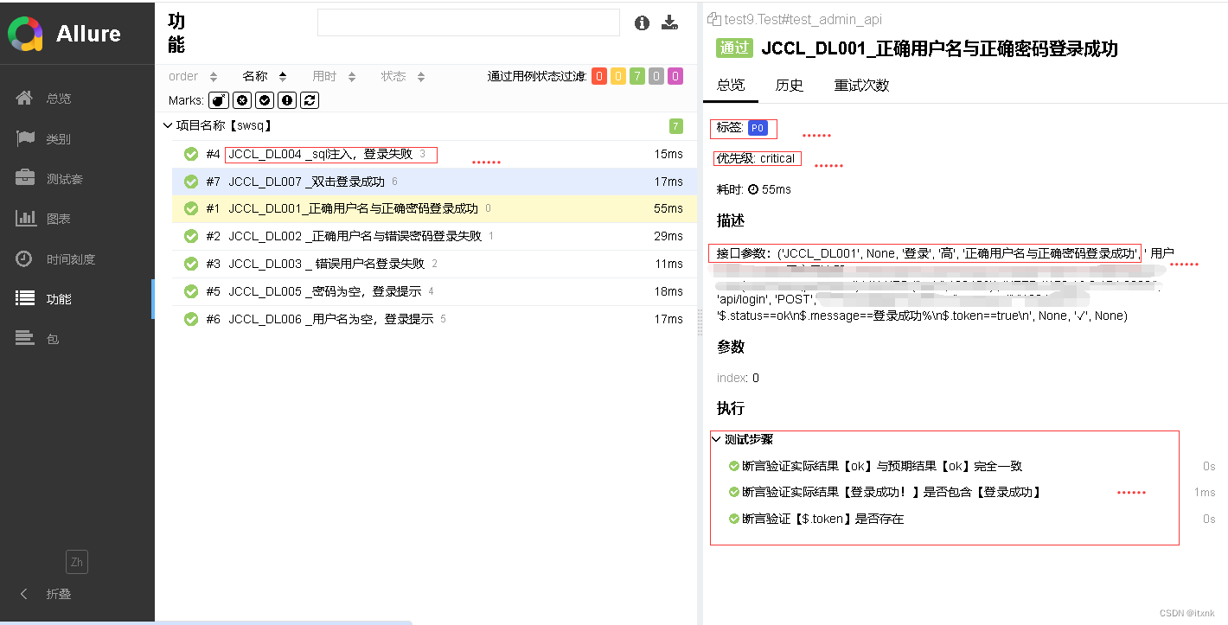Toggle purple unknown status filter
Image resolution: width=1228 pixels, height=625 pixels.
point(675,76)
